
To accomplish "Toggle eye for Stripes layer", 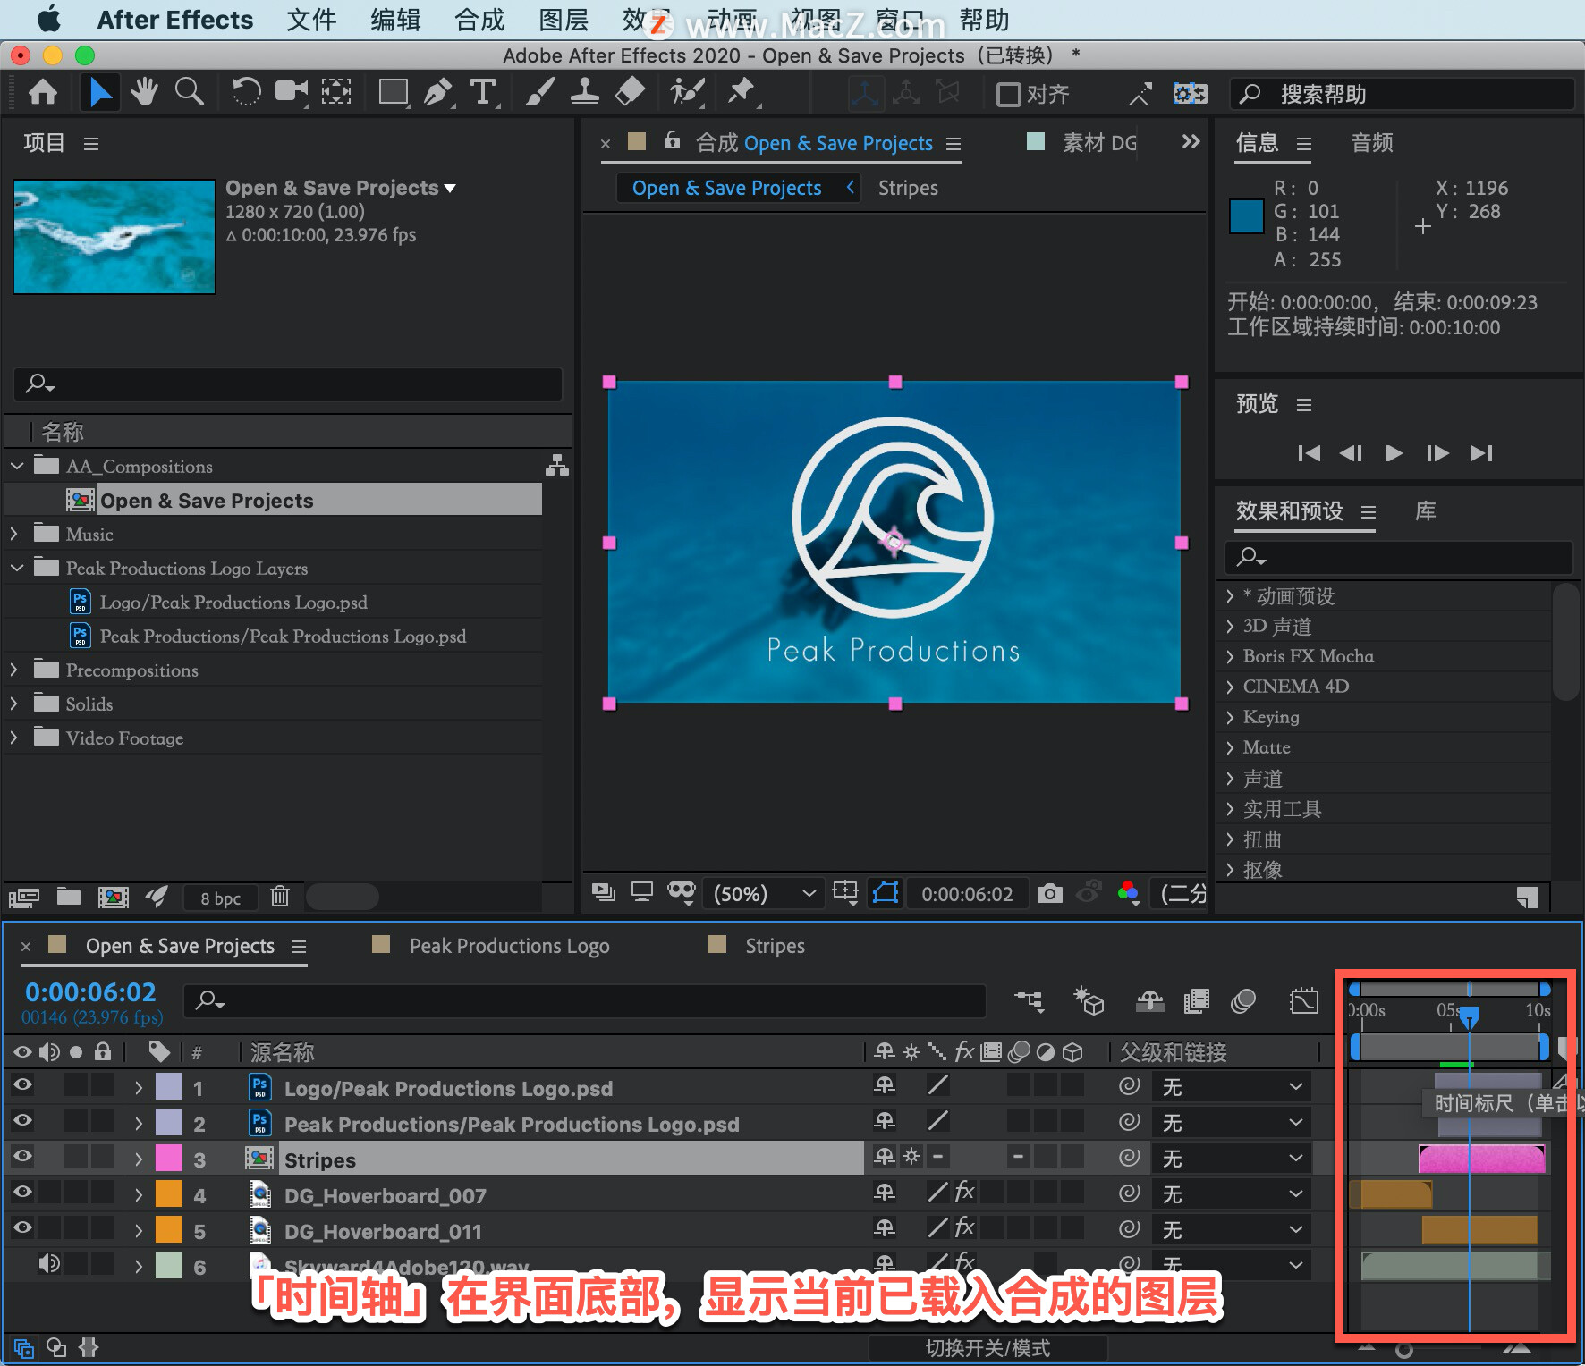I will pos(23,1157).
